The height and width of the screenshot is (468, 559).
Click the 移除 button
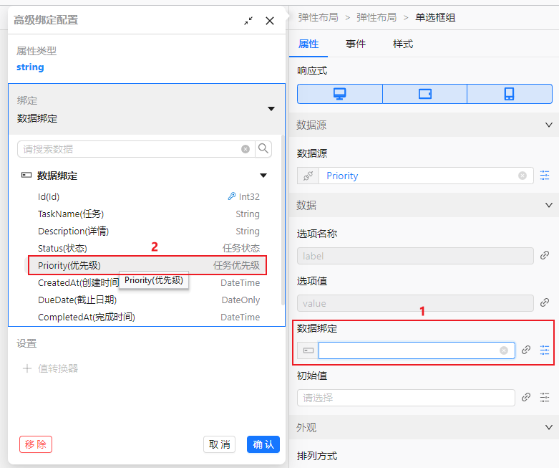(x=36, y=444)
